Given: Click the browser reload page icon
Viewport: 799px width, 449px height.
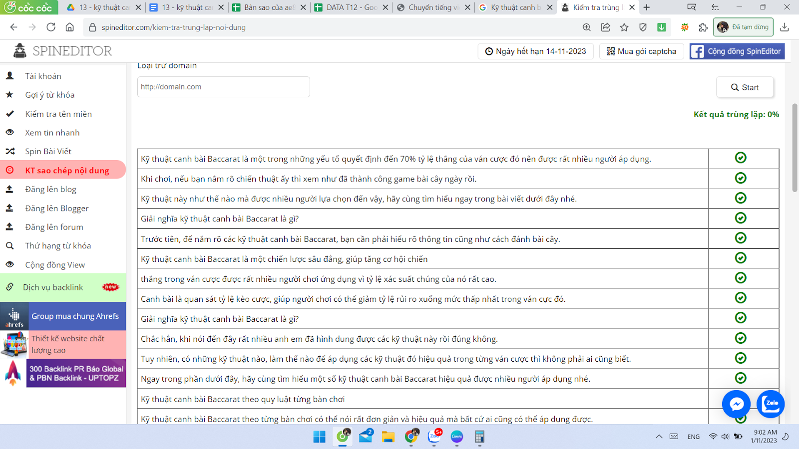Looking at the screenshot, I should click(51, 27).
